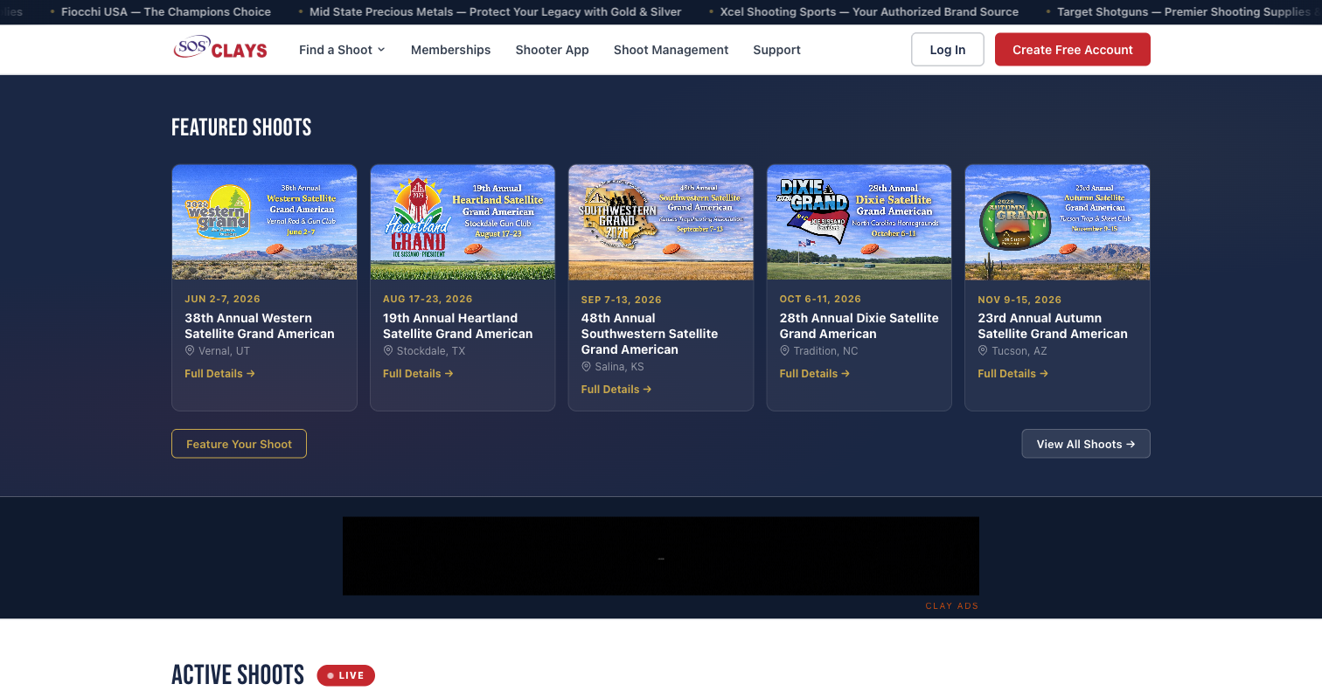Click the Create Free Account button
Image resolution: width=1322 pixels, height=698 pixels.
point(1072,49)
